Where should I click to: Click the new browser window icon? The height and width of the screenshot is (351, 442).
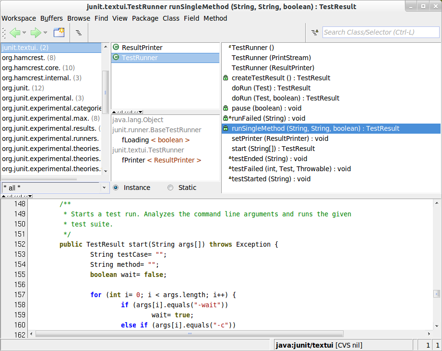tap(59, 33)
